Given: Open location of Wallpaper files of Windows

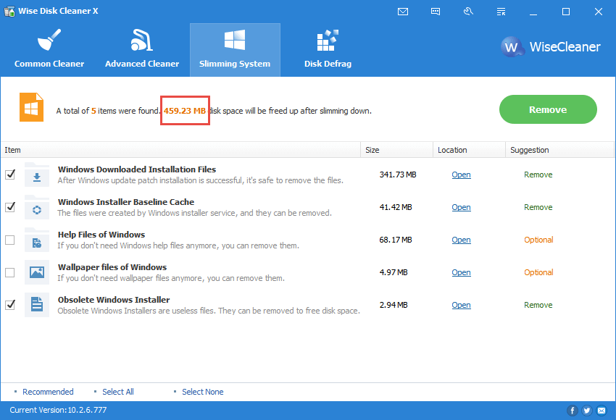Looking at the screenshot, I should pos(461,272).
